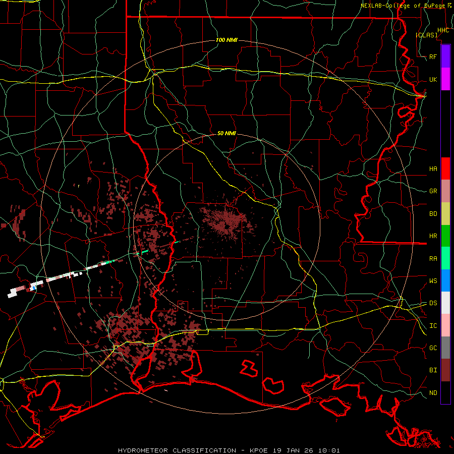Click the brown BI legend swatch
This screenshot has width=454, height=454.
point(445,370)
